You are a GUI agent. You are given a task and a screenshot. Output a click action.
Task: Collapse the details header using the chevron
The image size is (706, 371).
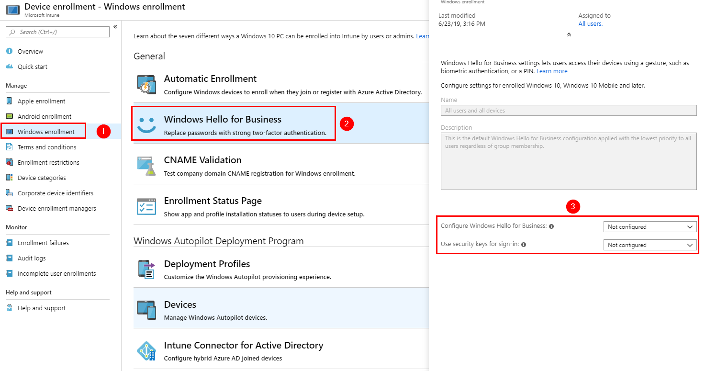tap(569, 34)
